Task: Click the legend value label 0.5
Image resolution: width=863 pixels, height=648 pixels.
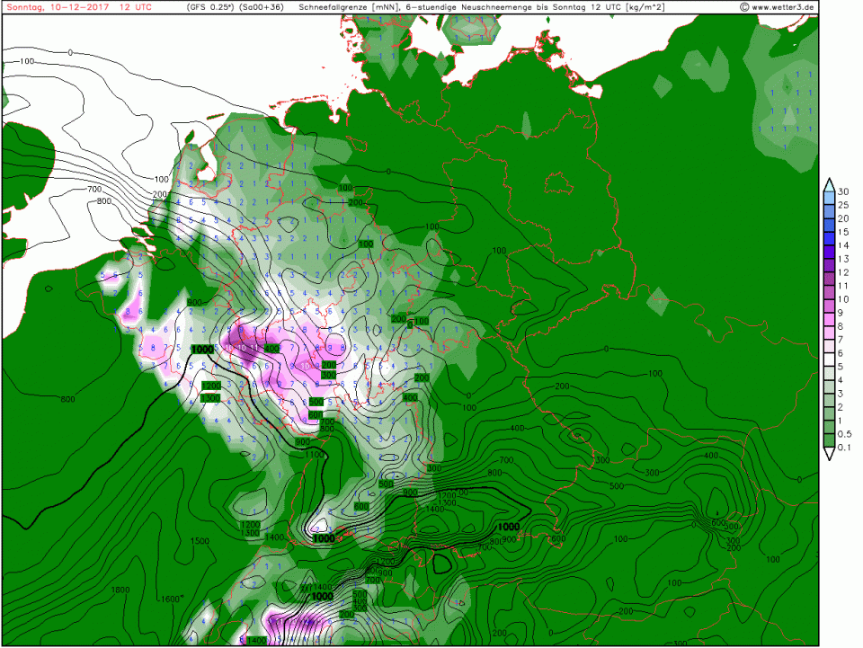Action: (x=845, y=434)
